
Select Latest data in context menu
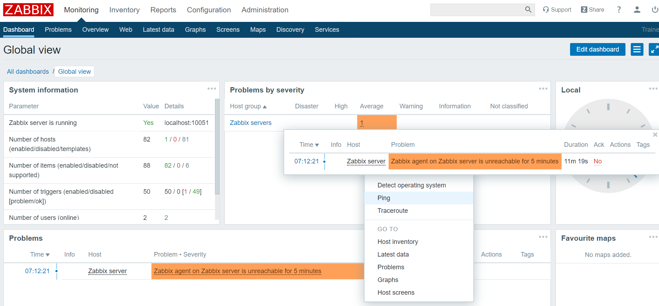tap(419, 254)
